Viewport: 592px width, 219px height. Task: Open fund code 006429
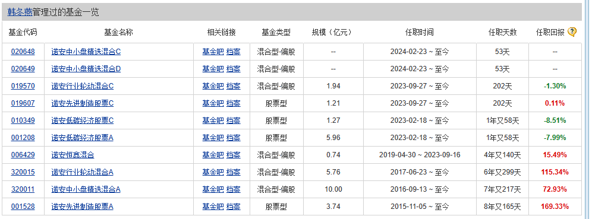click(x=23, y=155)
